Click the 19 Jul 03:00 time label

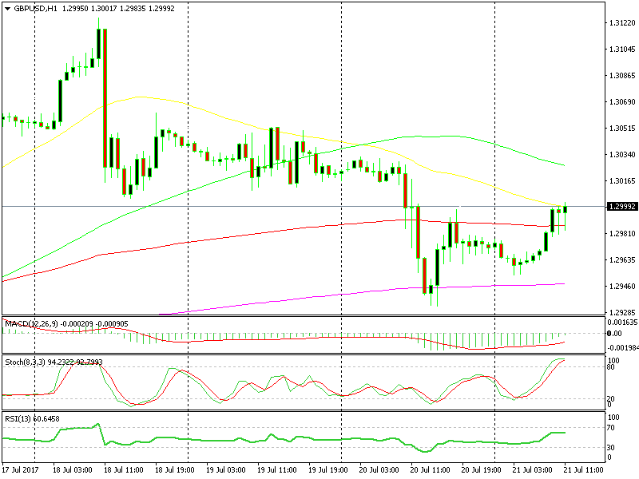(x=226, y=469)
